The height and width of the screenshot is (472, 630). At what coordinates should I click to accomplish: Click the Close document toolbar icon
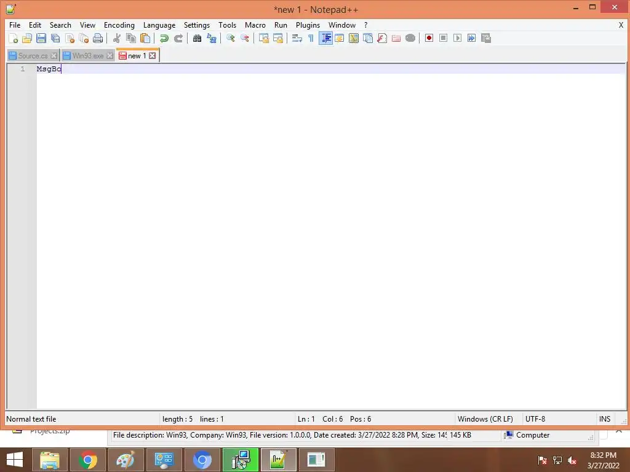click(70, 38)
